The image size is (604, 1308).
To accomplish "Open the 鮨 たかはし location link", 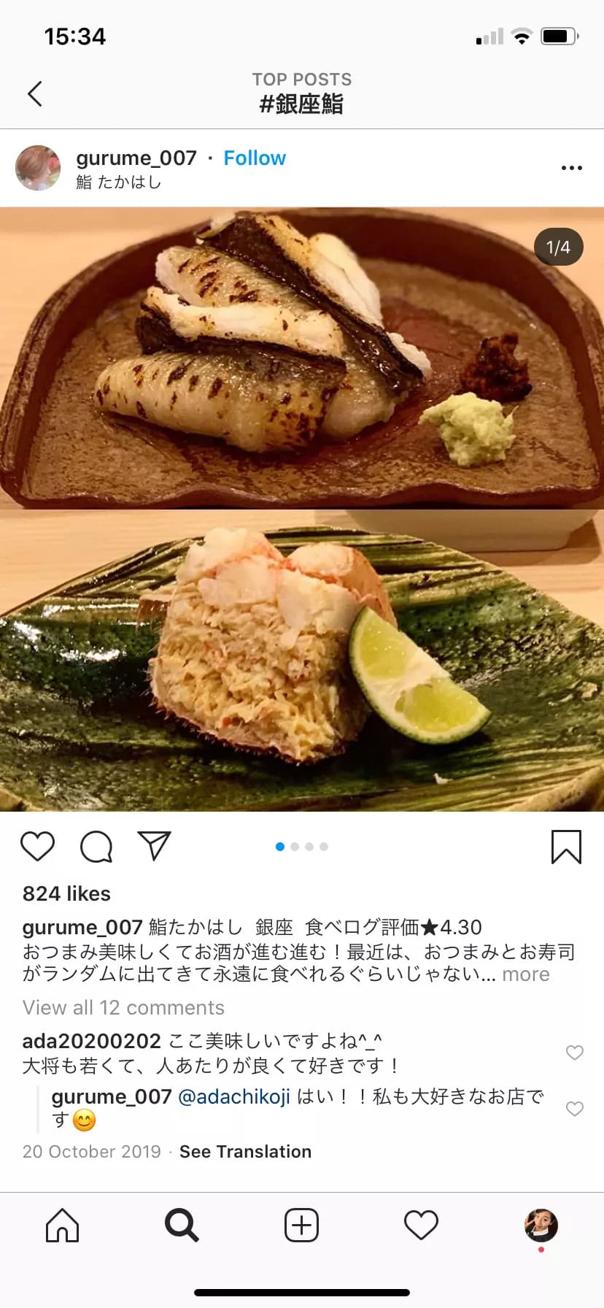I will (118, 182).
